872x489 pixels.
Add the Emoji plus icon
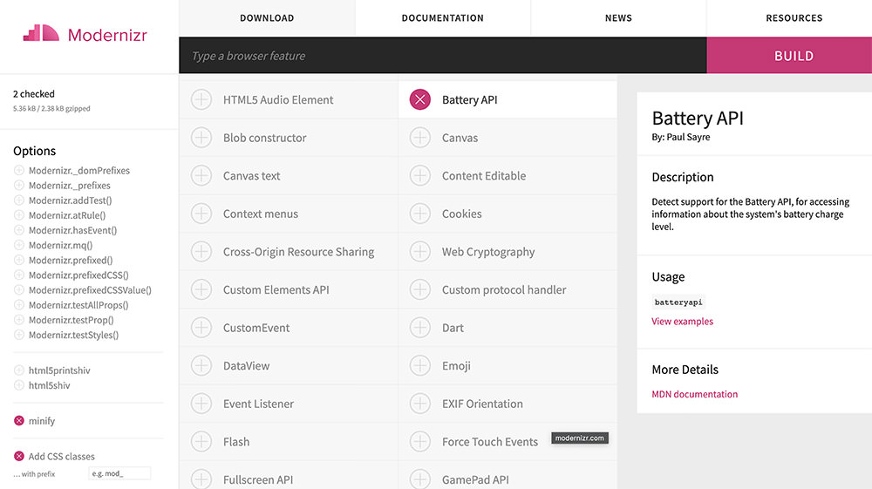click(420, 365)
